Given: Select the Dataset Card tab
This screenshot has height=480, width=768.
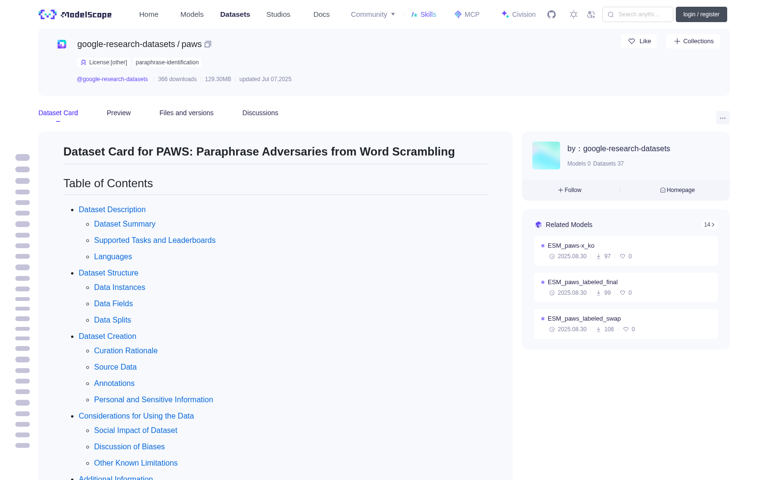Looking at the screenshot, I should 58,113.
